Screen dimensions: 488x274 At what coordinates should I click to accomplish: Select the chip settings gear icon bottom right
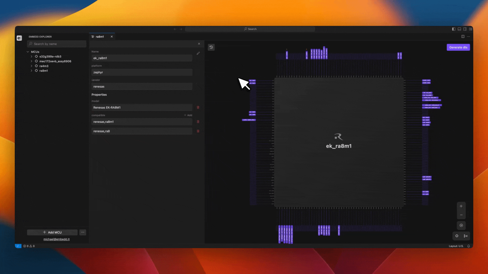click(x=457, y=236)
